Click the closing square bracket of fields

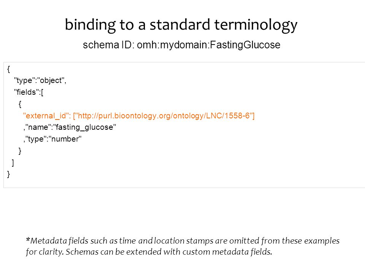point(13,162)
